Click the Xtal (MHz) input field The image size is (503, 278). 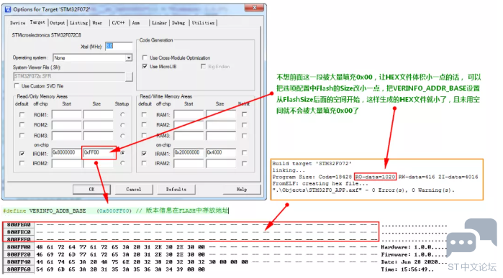pos(119,46)
